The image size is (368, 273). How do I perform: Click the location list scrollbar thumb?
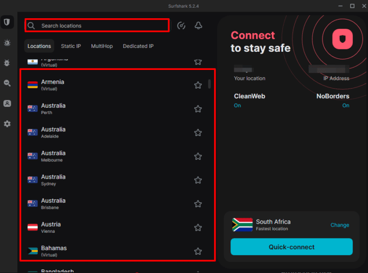209,84
